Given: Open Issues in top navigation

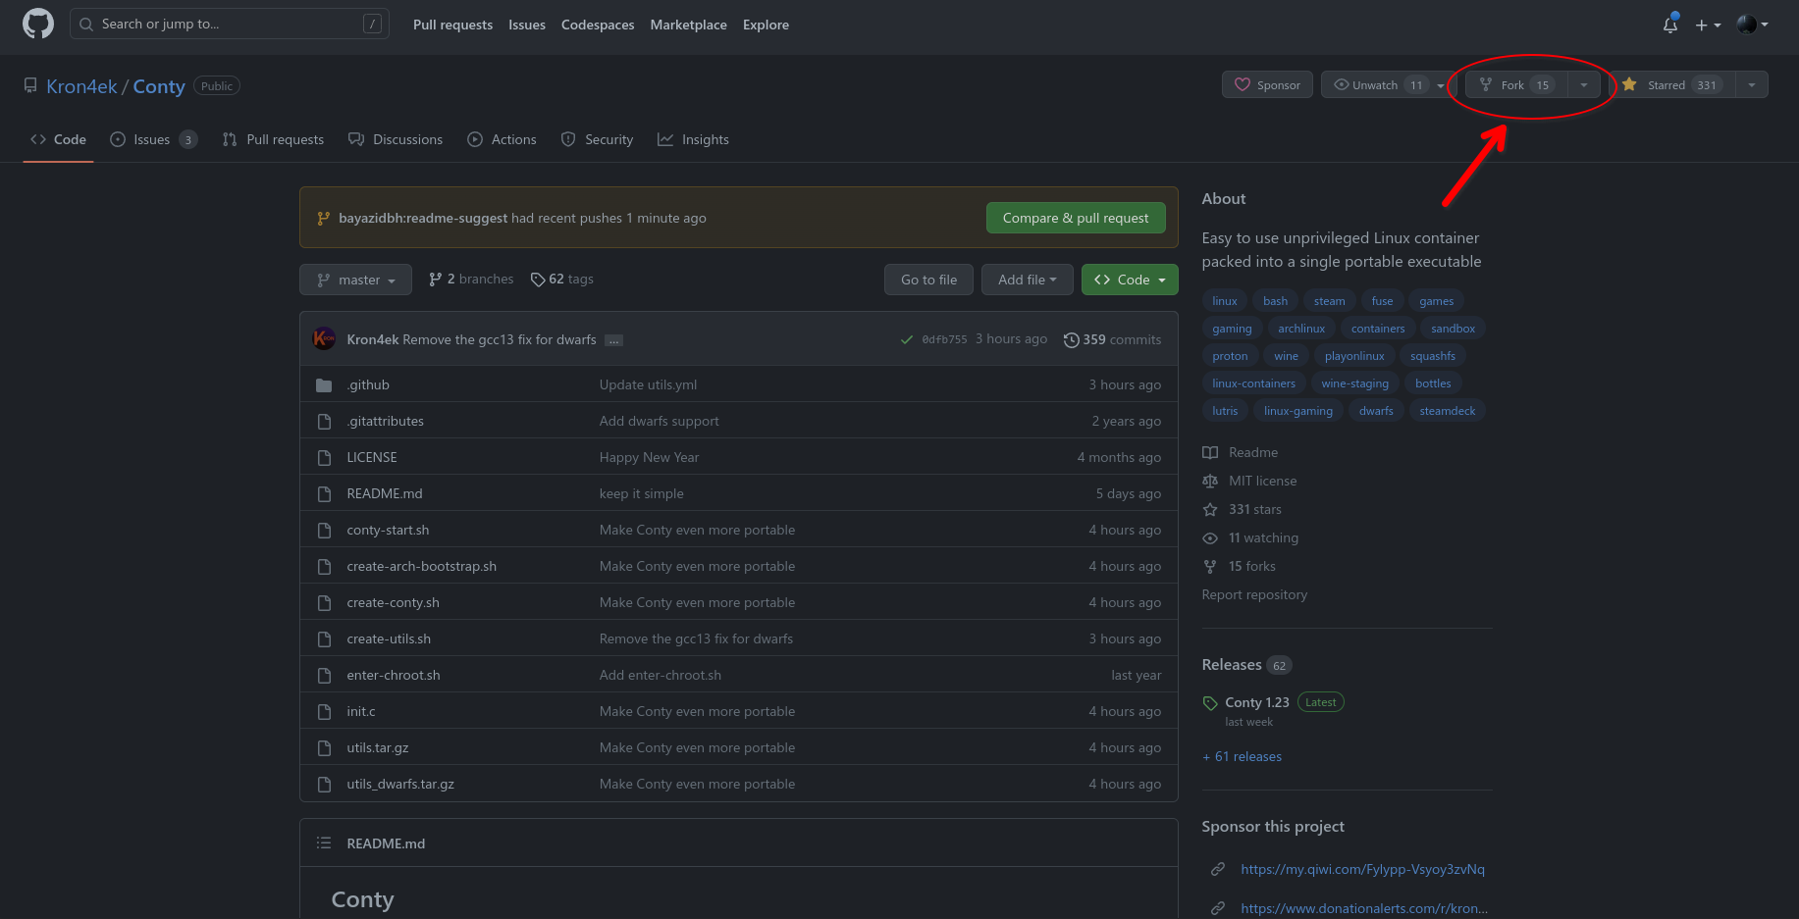Looking at the screenshot, I should [x=527, y=25].
